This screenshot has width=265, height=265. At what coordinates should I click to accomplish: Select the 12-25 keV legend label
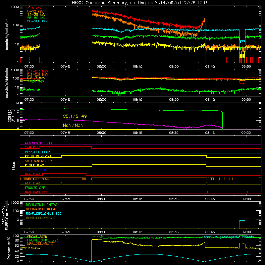[36, 15]
